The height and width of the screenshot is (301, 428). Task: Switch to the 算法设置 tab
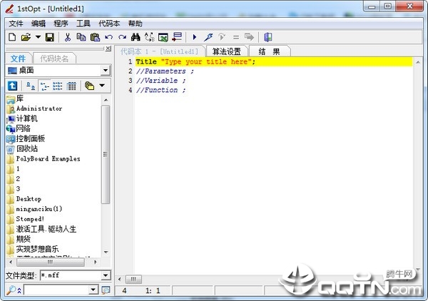(x=227, y=51)
